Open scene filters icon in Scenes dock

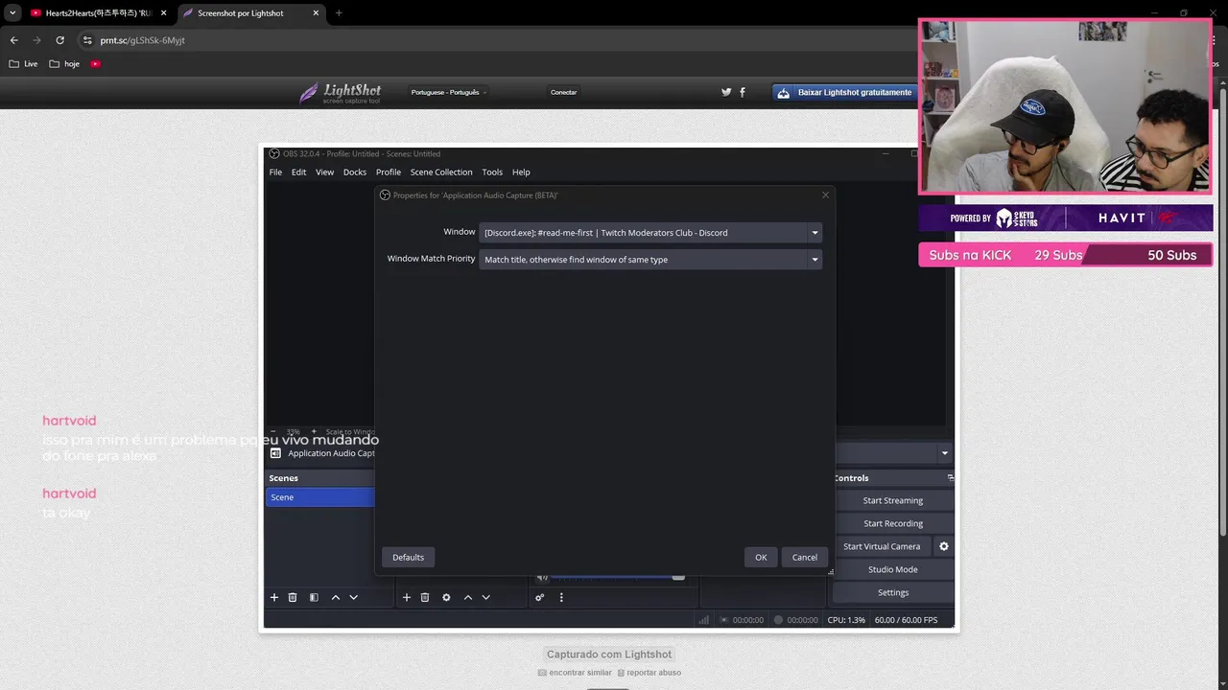314,597
